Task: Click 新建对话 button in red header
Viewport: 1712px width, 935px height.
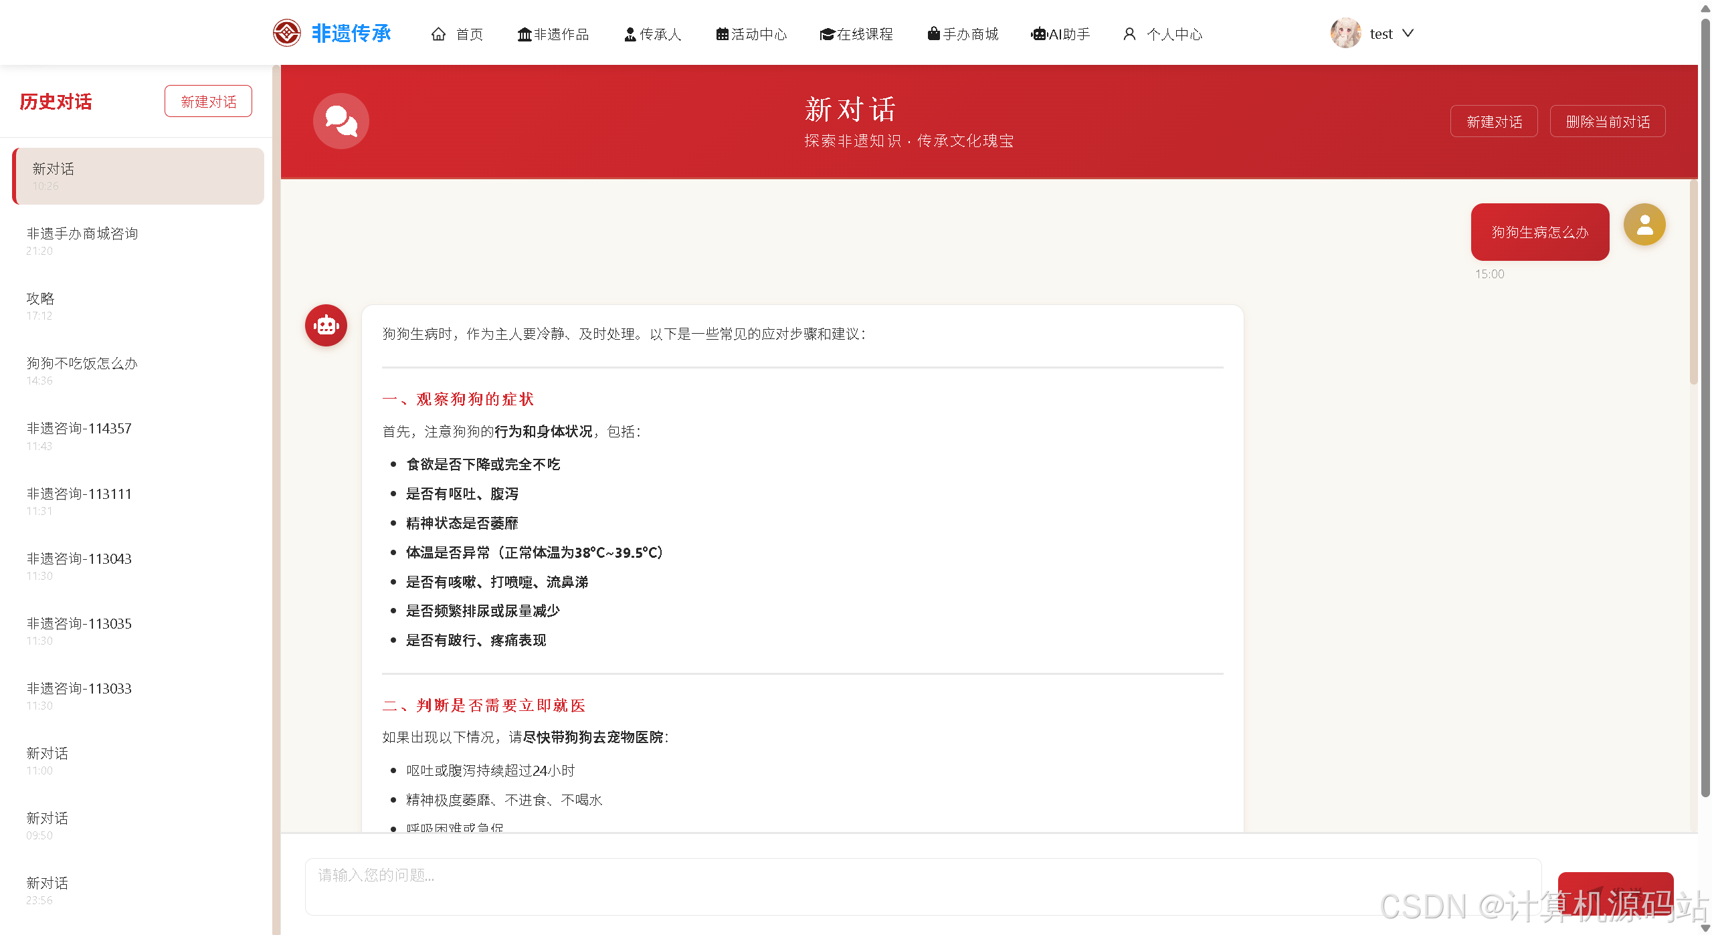Action: pos(1493,121)
